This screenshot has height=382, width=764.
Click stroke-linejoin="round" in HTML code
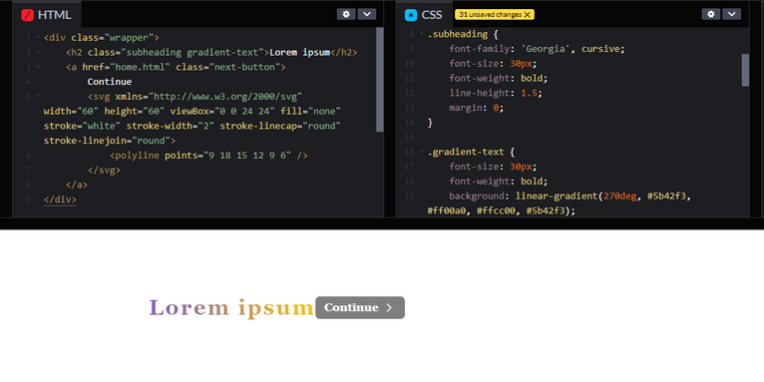[106, 141]
